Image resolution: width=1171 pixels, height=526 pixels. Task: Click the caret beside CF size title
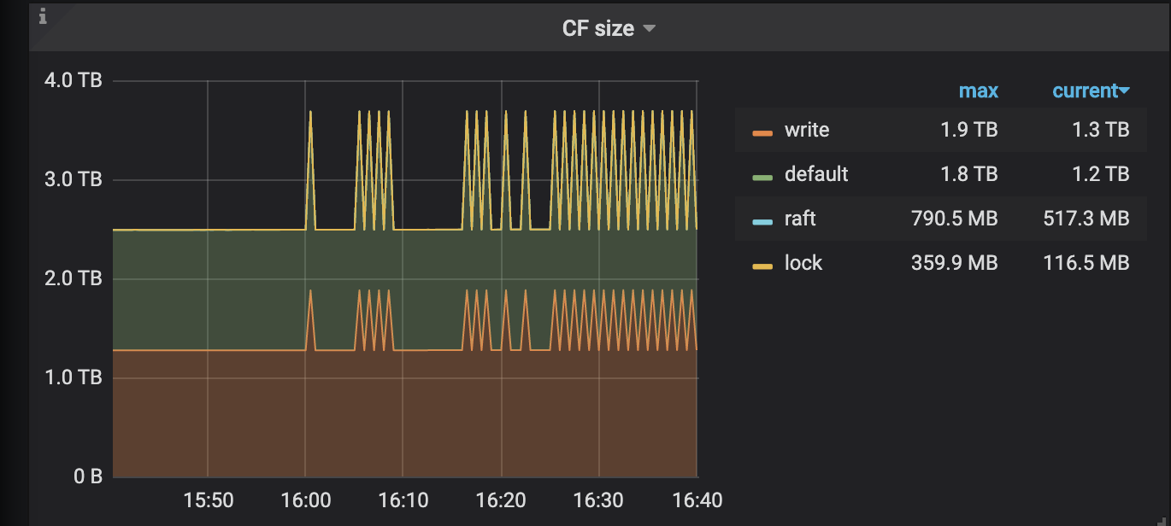(650, 28)
